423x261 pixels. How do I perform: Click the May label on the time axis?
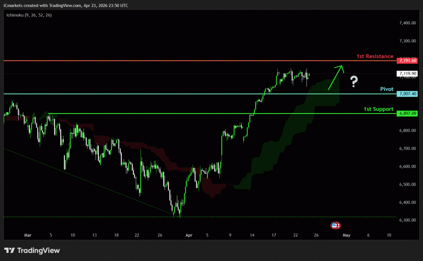346,235
